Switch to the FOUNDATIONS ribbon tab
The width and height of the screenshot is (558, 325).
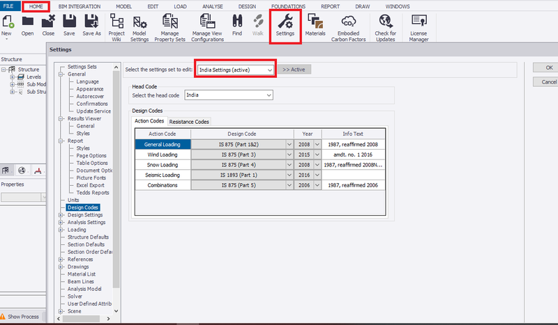288,6
